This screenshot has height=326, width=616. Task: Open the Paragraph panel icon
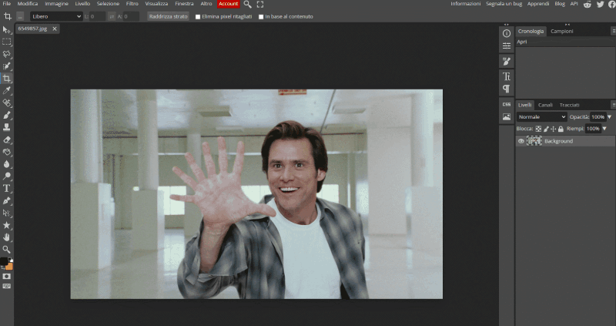pyautogui.click(x=507, y=89)
